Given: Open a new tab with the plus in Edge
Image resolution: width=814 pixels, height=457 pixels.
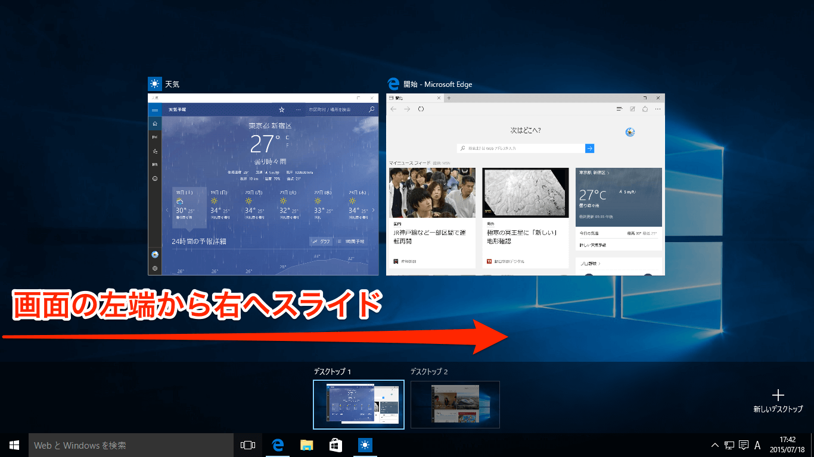Looking at the screenshot, I should [449, 98].
